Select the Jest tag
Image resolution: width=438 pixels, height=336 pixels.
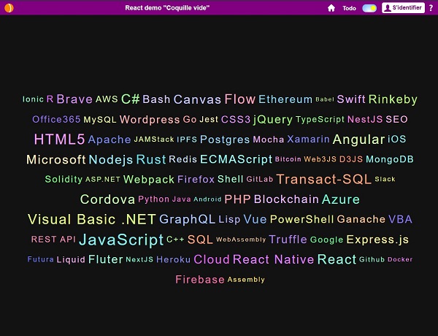tap(209, 119)
